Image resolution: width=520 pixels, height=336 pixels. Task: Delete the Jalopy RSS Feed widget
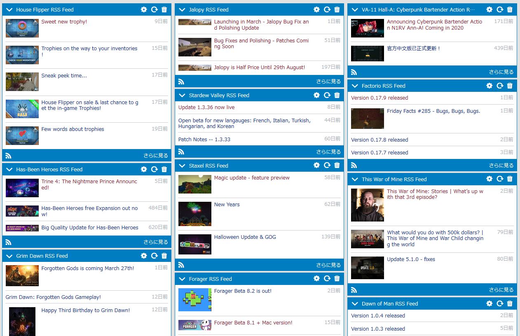click(337, 9)
